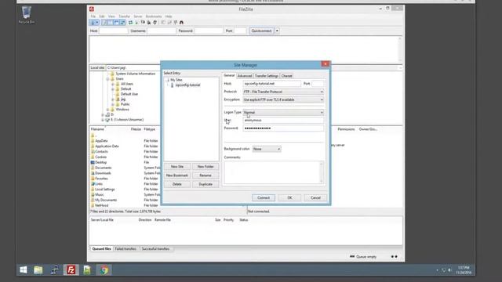Toggle the synchronized browsing toolbar icon
This screenshot has width=502, height=282.
(x=176, y=23)
